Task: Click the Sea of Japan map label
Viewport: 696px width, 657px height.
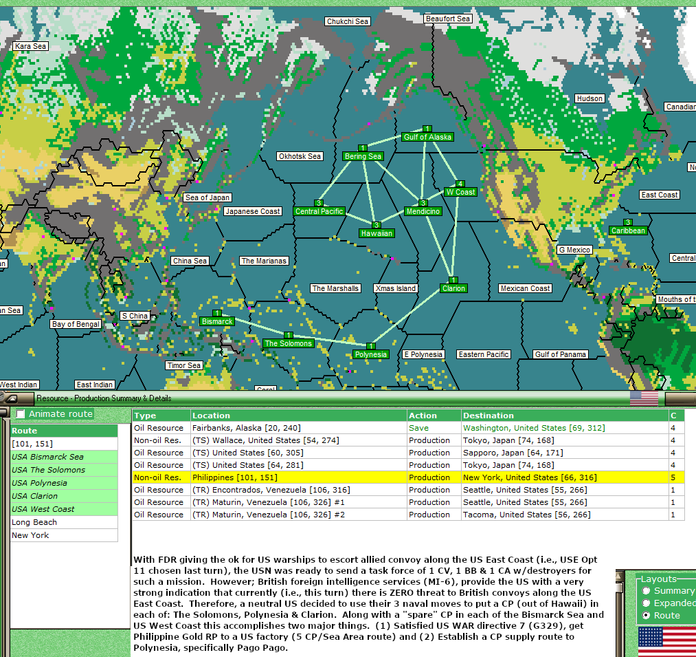Action: pyautogui.click(x=207, y=197)
